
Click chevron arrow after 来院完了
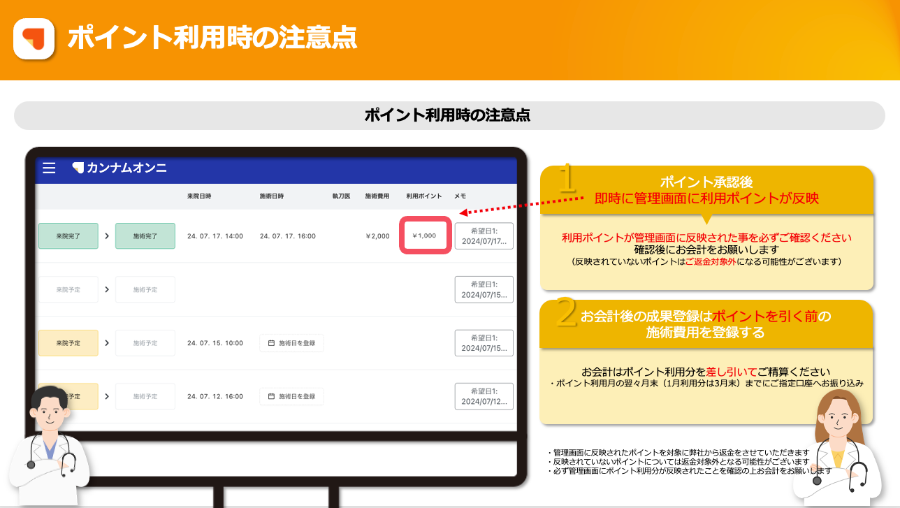[107, 236]
